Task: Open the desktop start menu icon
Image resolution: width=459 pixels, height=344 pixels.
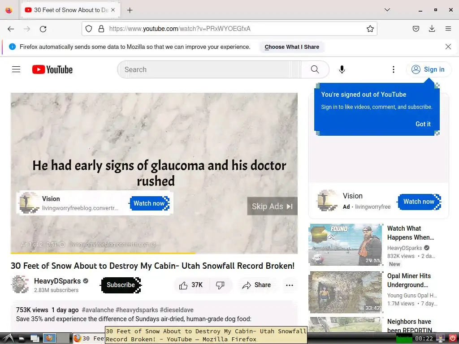Action: tap(8, 339)
